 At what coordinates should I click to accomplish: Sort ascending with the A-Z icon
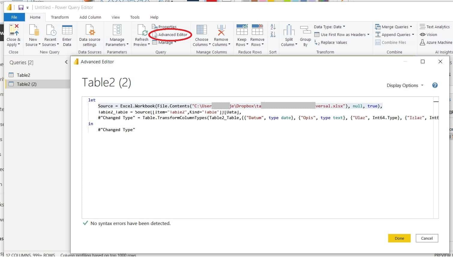click(273, 27)
